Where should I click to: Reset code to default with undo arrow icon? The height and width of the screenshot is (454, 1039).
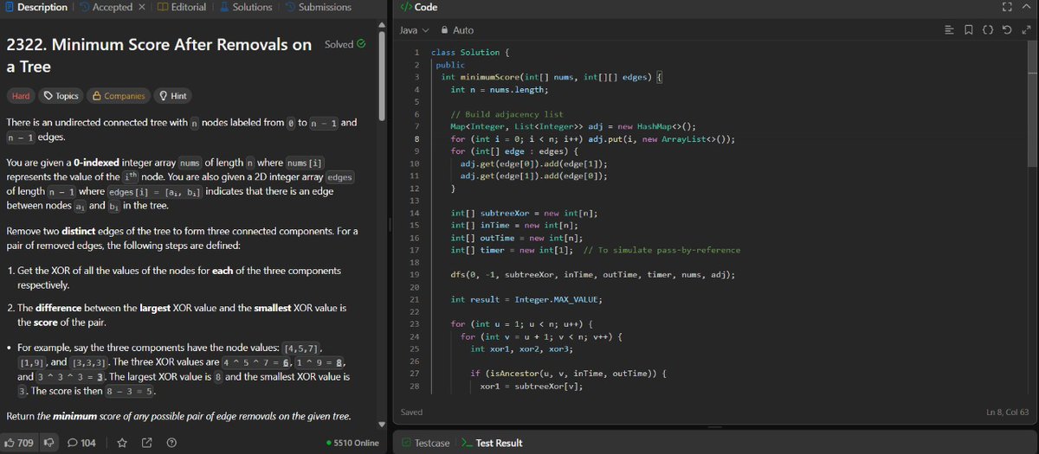(1007, 30)
